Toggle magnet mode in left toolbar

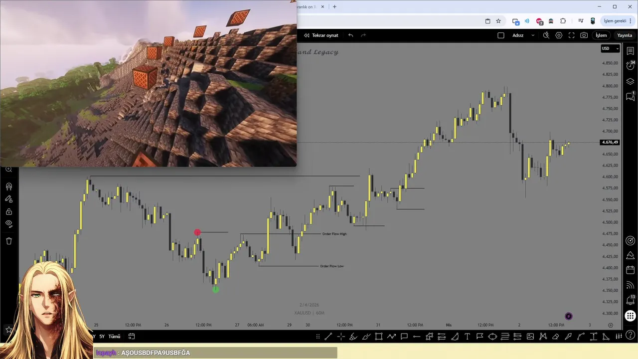tap(8, 186)
